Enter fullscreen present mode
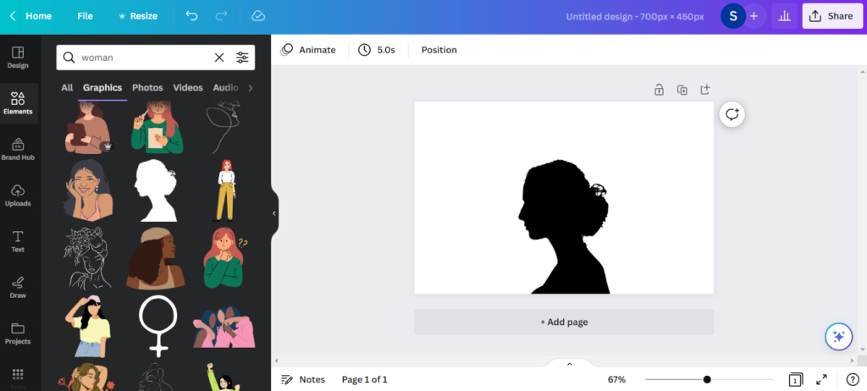Viewport: 867px width, 391px height. (821, 379)
